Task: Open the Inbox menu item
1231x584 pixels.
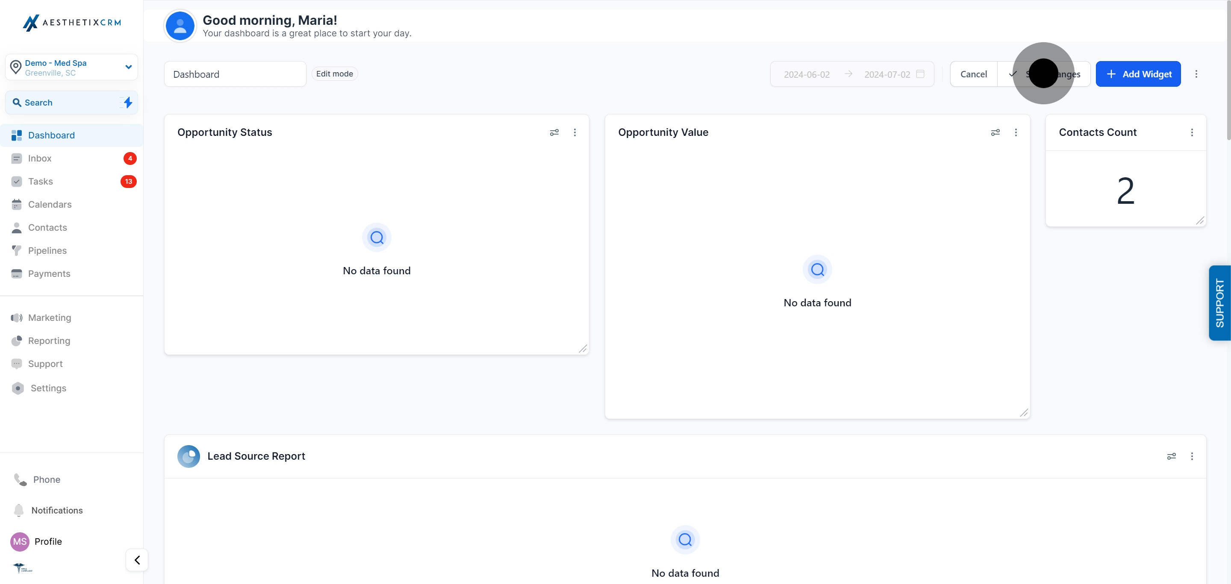Action: point(40,158)
